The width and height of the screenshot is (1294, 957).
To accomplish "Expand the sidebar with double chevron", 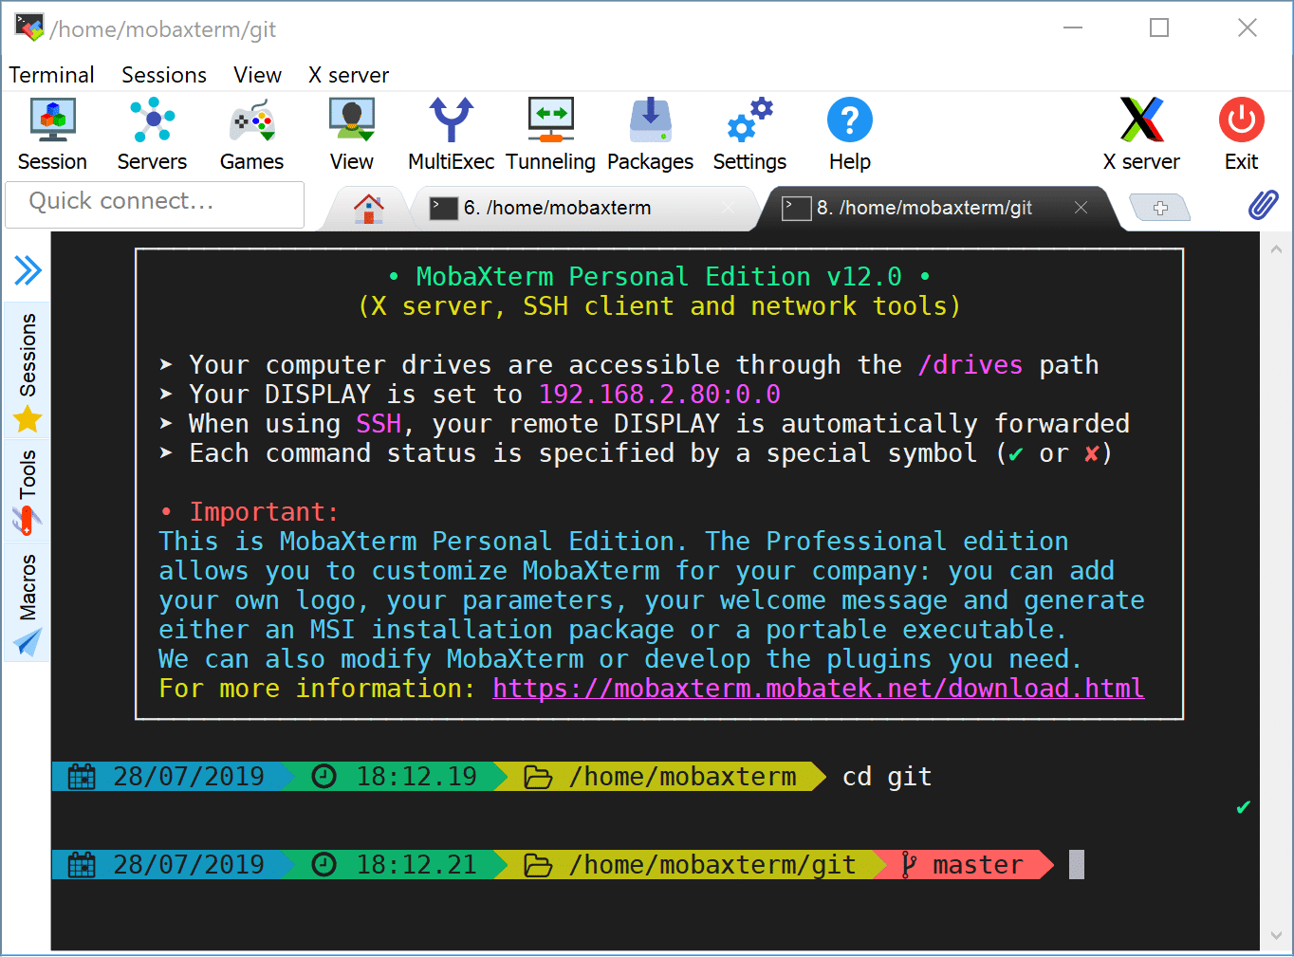I will [28, 270].
